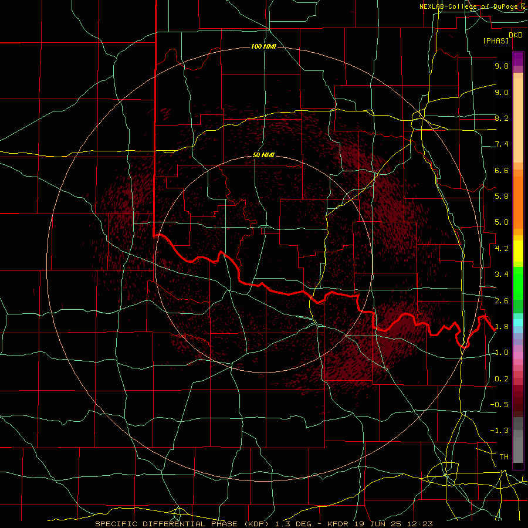This screenshot has height=528, width=528.
Task: Click the 9.0 legend value
Action: [x=502, y=92]
